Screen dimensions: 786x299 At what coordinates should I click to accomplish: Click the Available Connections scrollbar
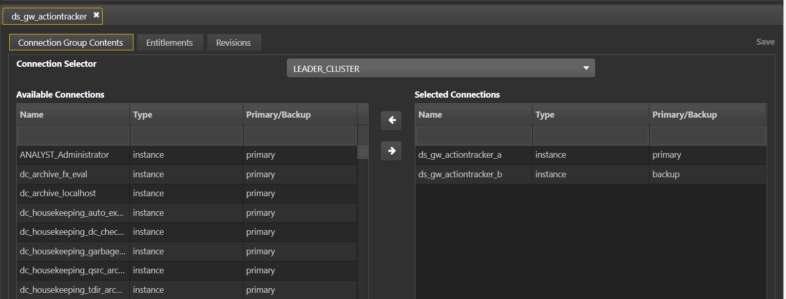pos(362,153)
